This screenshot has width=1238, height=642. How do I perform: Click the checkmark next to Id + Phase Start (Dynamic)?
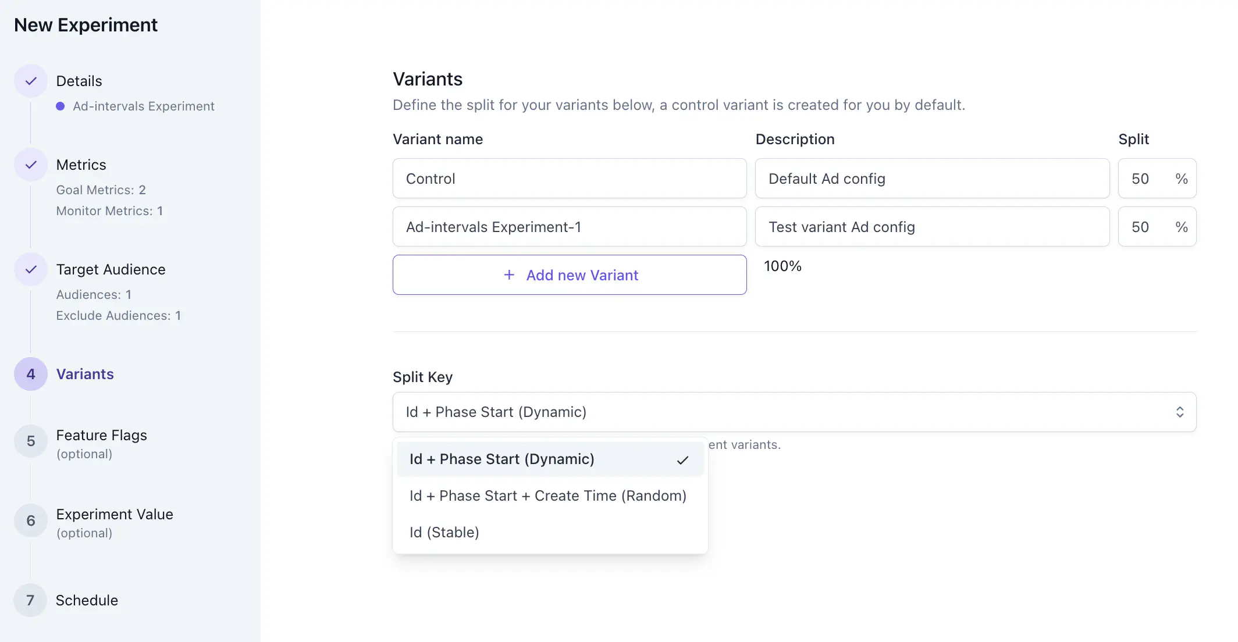click(682, 459)
